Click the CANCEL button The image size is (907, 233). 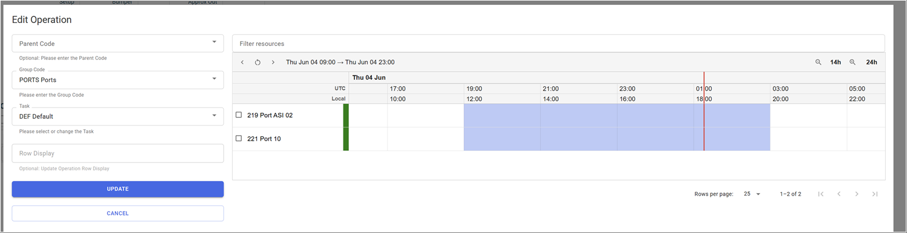point(118,213)
